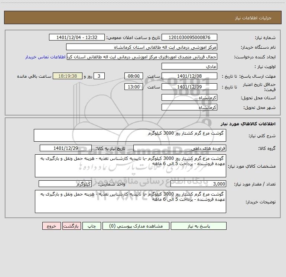The image size is (286, 277).
Task: Click the چاپ print button
Action: (92, 226)
